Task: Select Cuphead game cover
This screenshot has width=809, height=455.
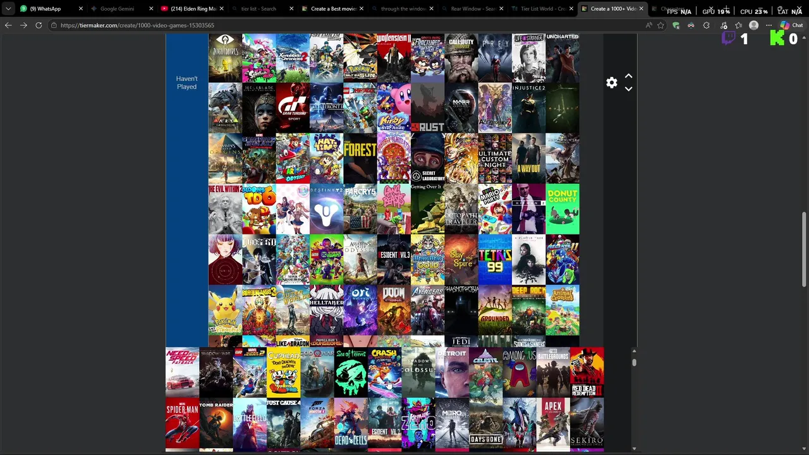Action: (283, 372)
